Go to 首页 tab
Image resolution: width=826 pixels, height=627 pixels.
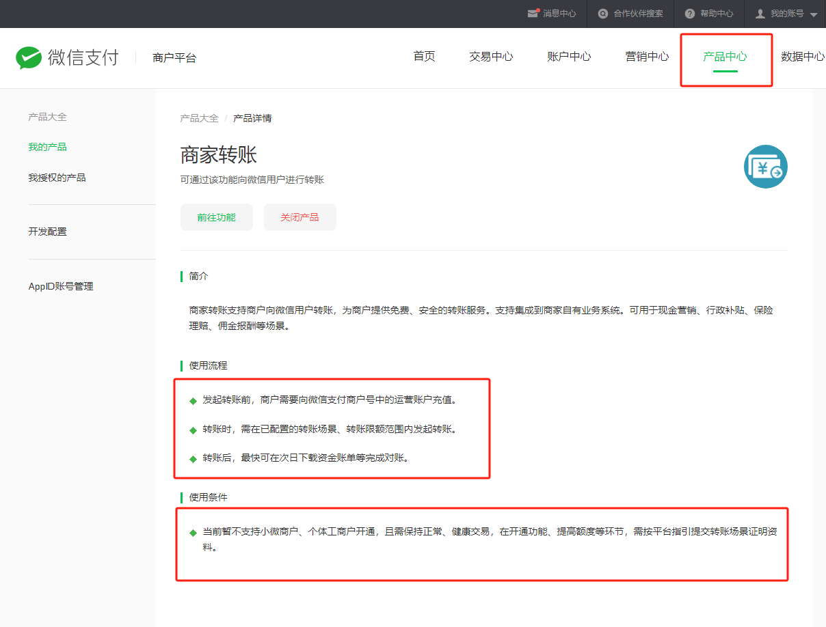tap(424, 57)
